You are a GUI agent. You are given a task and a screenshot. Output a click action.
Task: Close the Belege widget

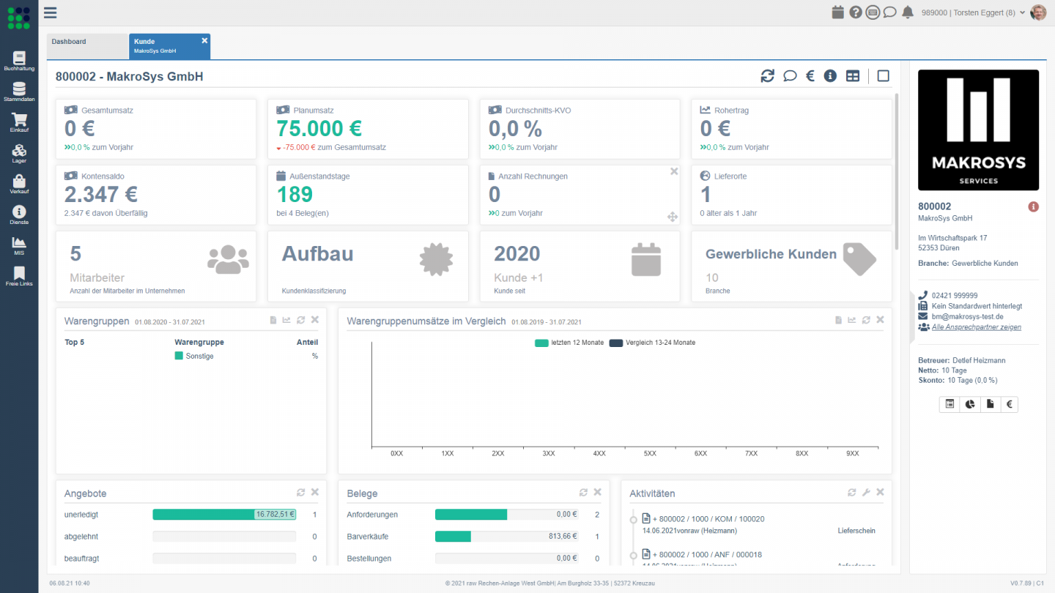click(597, 493)
